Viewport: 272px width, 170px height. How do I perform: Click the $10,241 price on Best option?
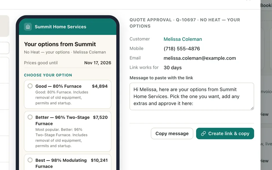tap(99, 160)
